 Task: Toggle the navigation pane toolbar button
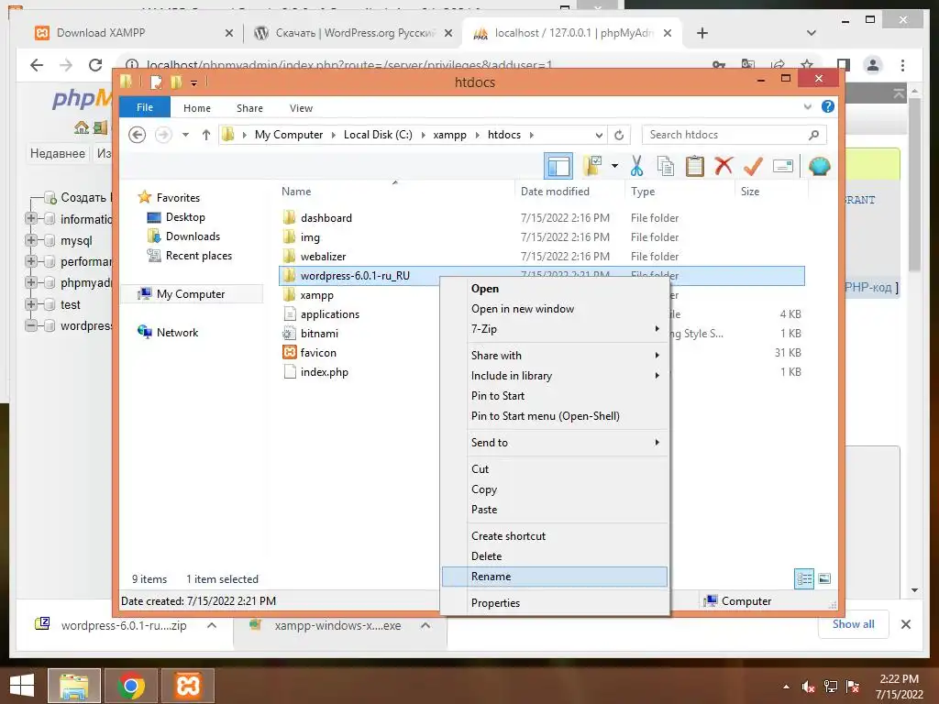coord(558,166)
